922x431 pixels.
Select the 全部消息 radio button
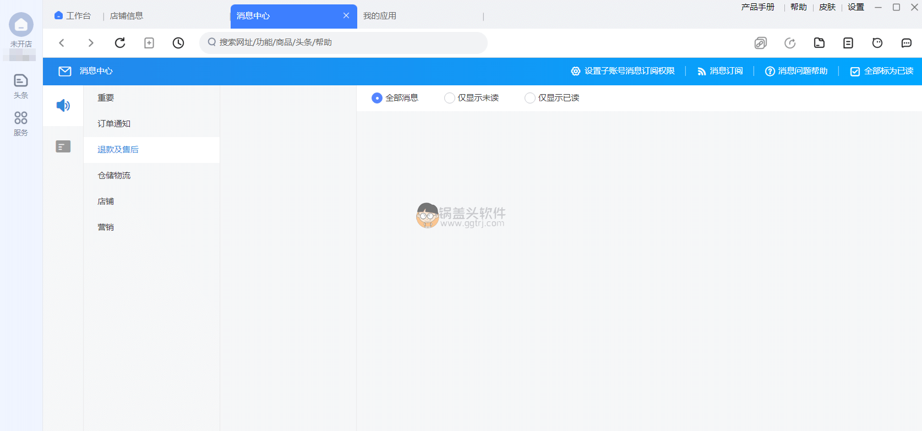point(377,98)
